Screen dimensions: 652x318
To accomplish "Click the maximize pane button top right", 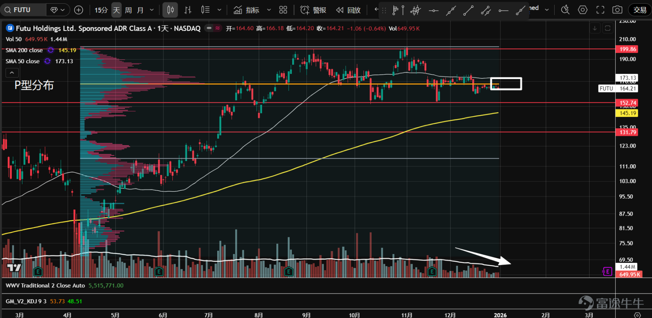I will pos(608,28).
